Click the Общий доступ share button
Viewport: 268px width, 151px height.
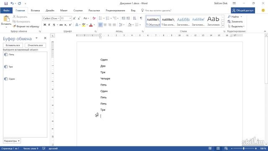243,10
